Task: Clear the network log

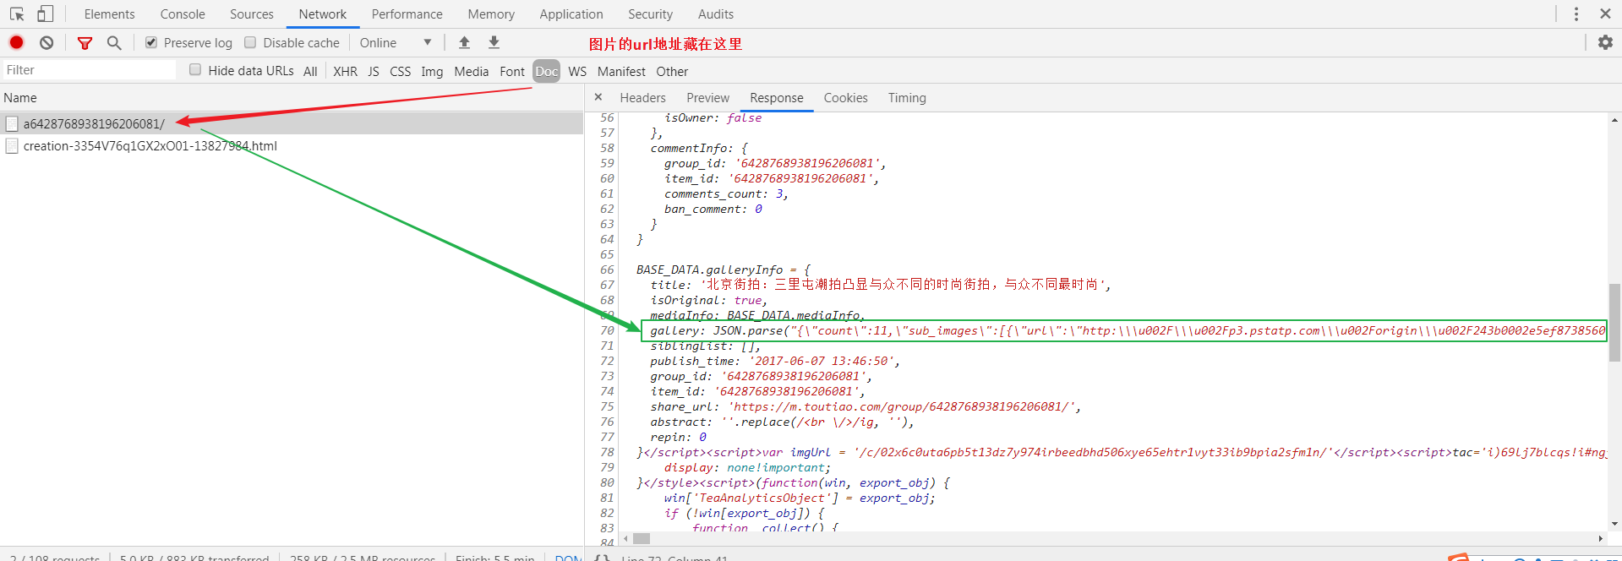Action: click(46, 42)
